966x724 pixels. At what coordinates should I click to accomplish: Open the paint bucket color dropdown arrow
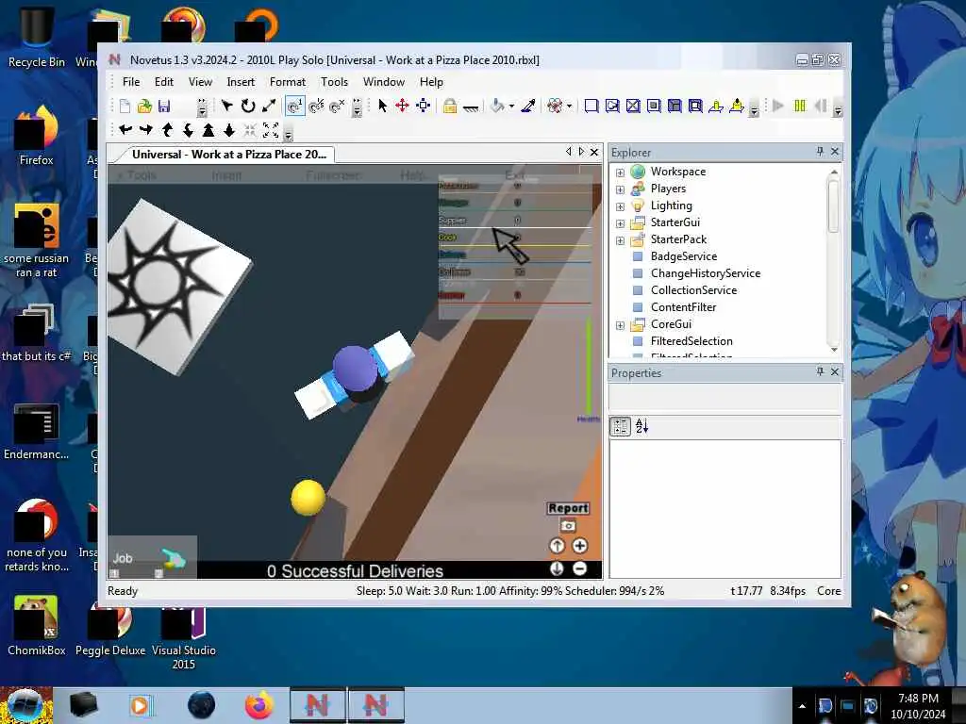[x=511, y=106]
